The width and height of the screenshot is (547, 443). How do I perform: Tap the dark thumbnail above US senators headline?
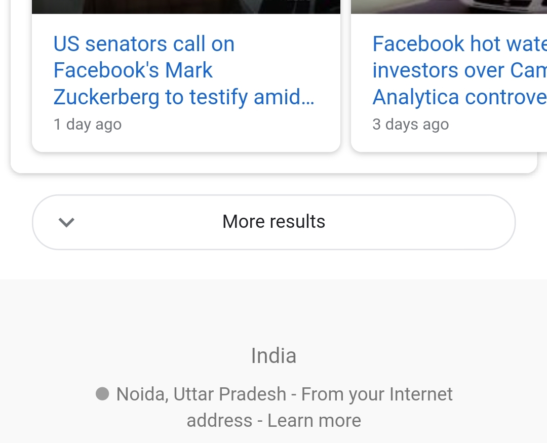point(186,7)
